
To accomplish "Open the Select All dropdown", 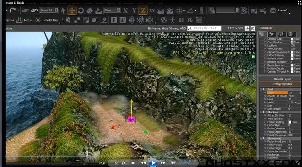I will (x=49, y=11).
